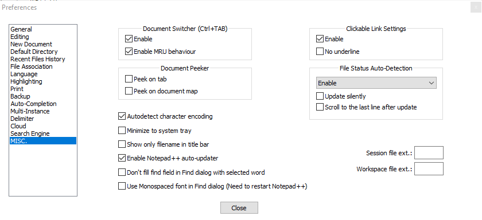Click the Close button

239,208
